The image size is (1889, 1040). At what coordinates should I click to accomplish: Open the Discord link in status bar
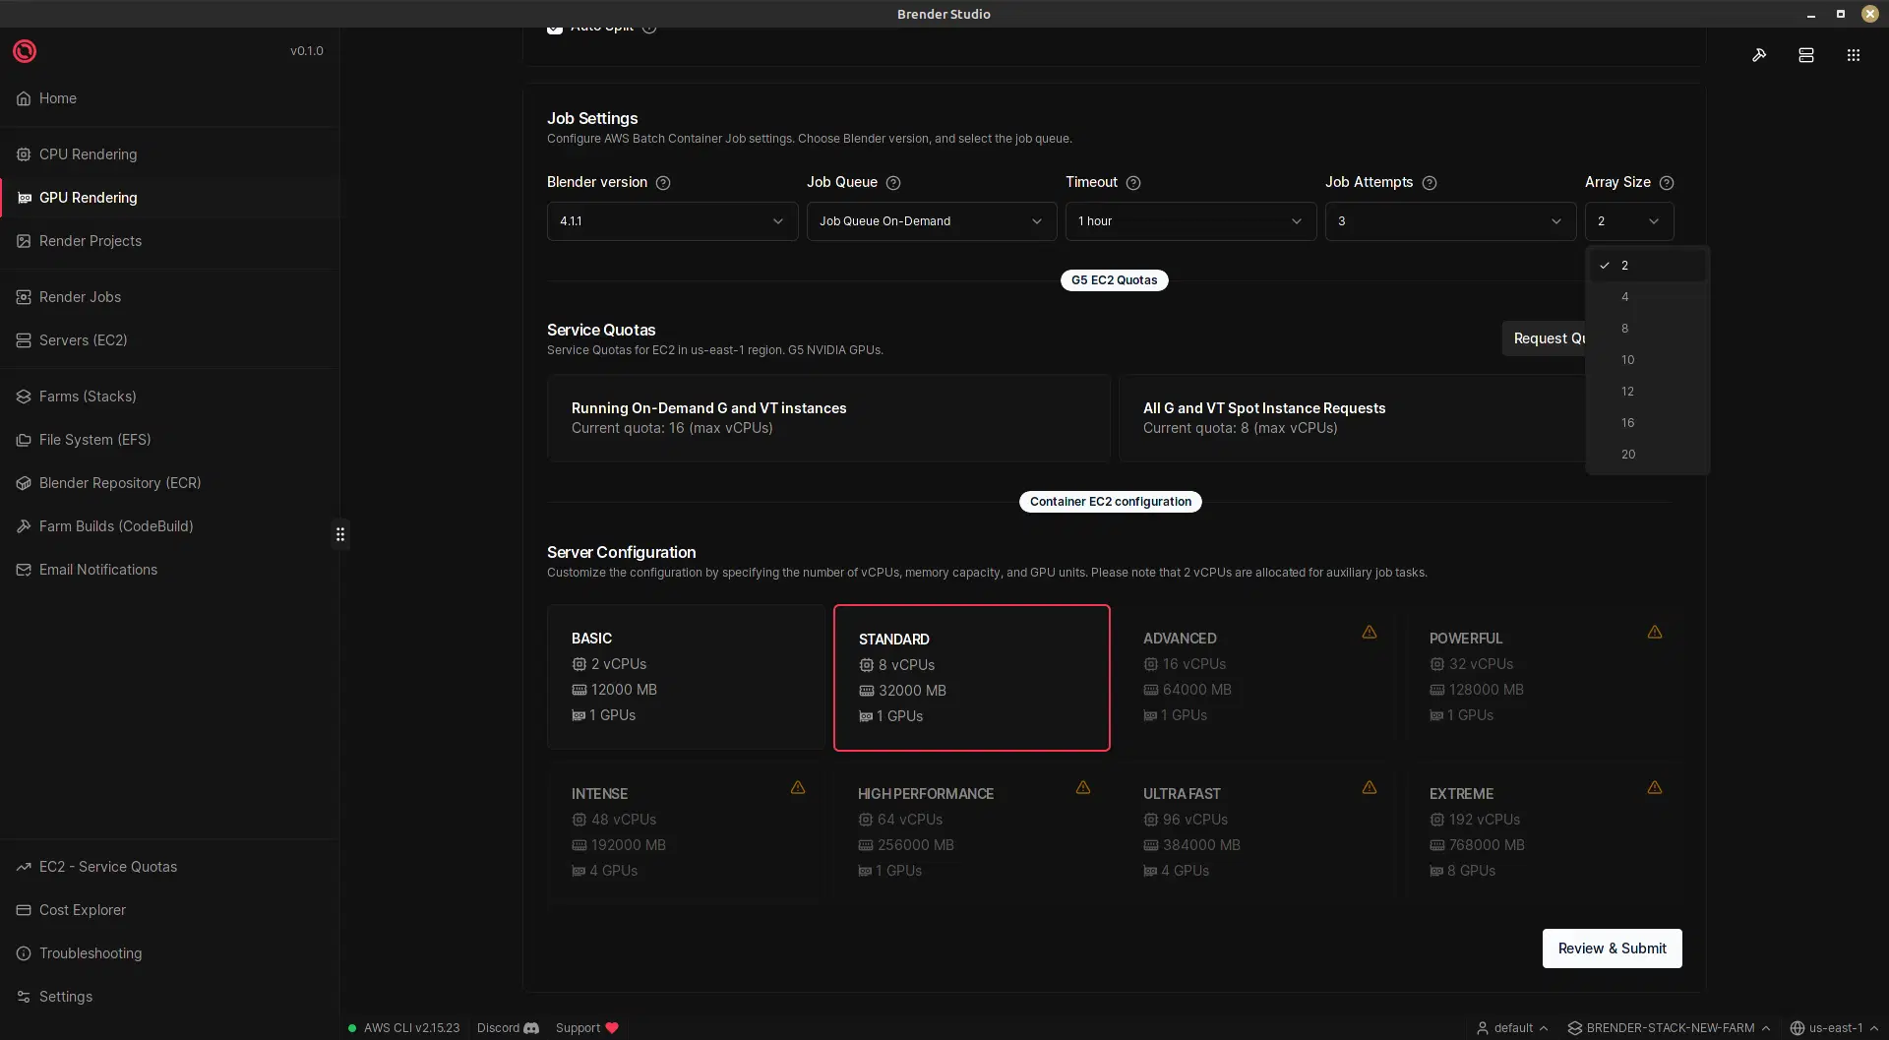point(507,1027)
